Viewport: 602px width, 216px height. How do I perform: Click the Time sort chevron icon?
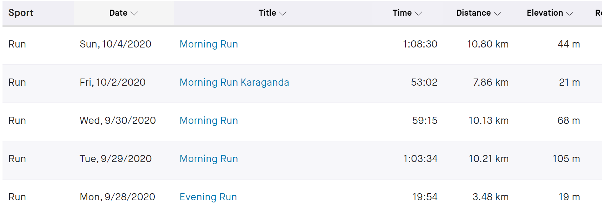pyautogui.click(x=418, y=14)
